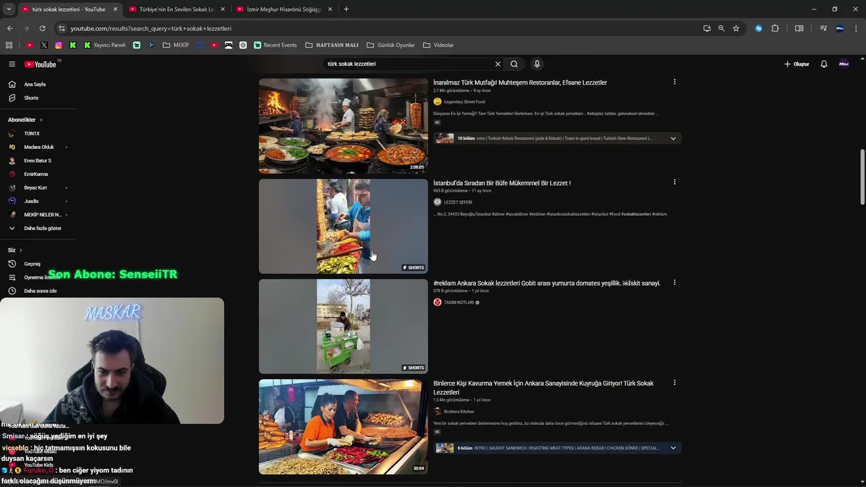
Task: Open the Videolar bookmark folder
Action: click(438, 45)
